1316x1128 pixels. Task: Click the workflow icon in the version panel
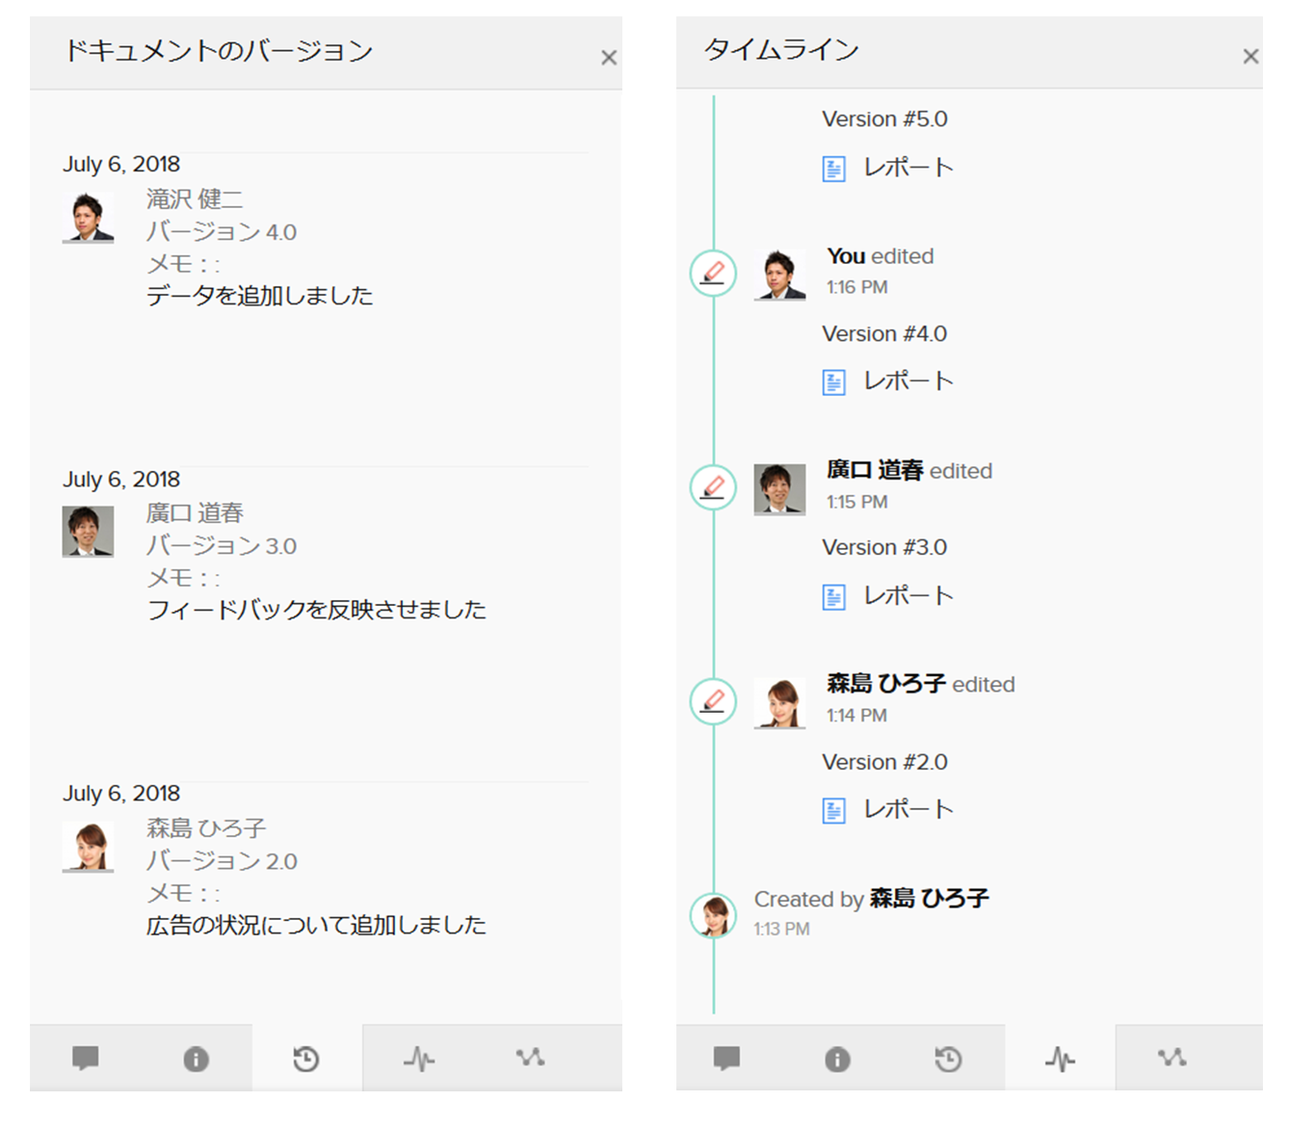point(528,1058)
